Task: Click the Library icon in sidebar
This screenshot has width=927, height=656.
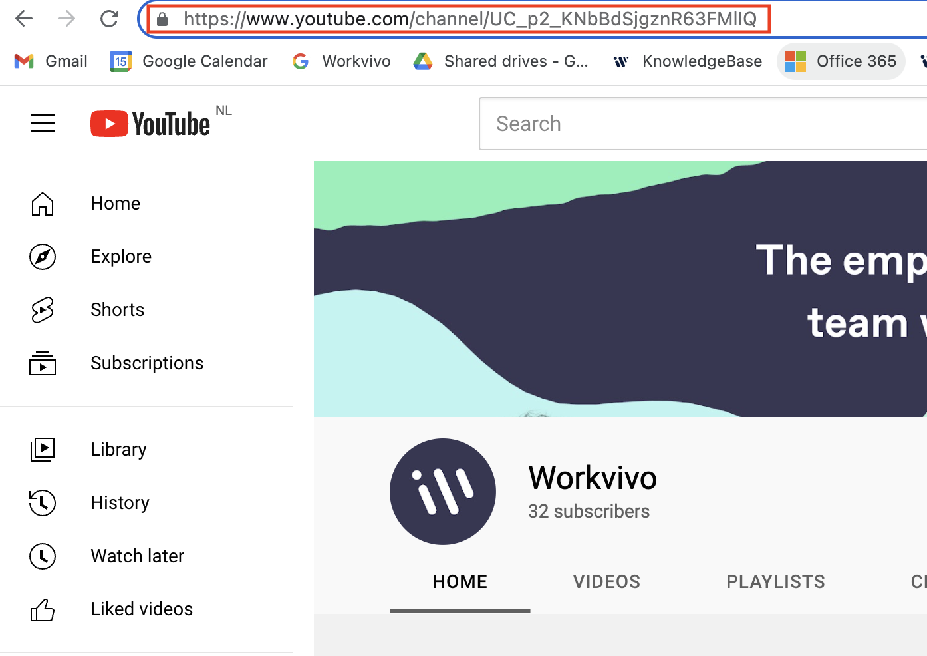Action: click(43, 450)
